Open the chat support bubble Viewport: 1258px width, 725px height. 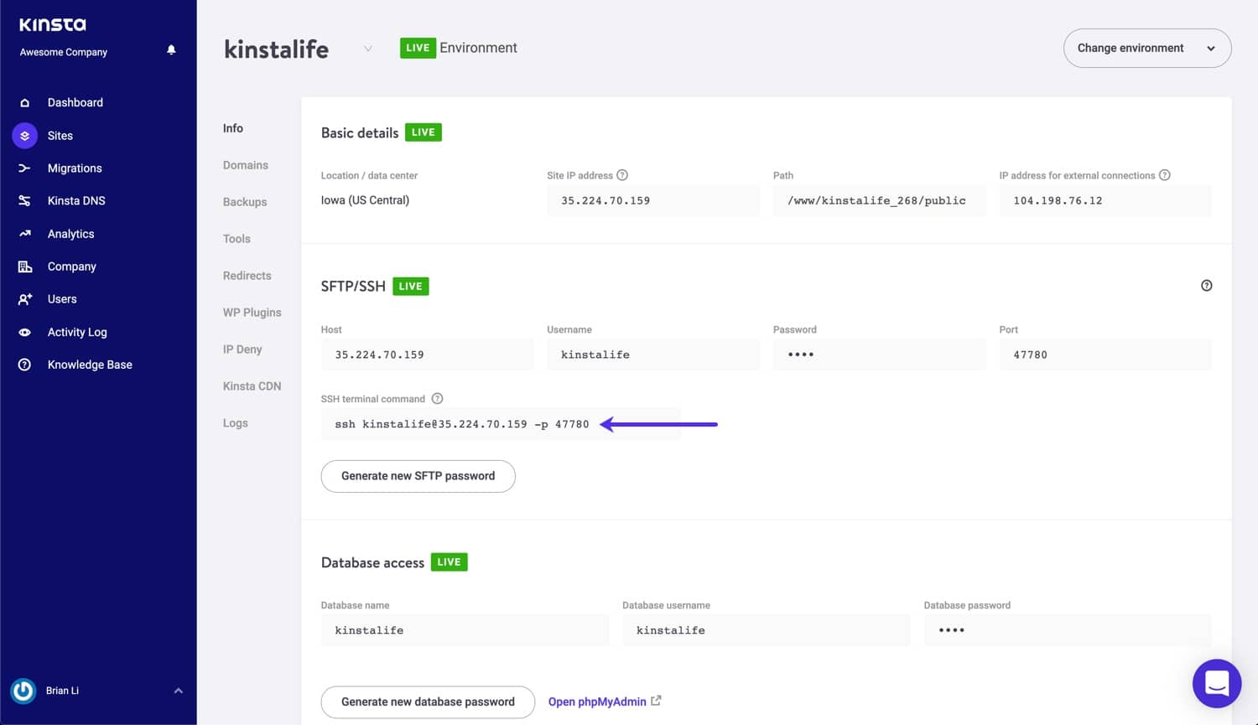pyautogui.click(x=1216, y=683)
